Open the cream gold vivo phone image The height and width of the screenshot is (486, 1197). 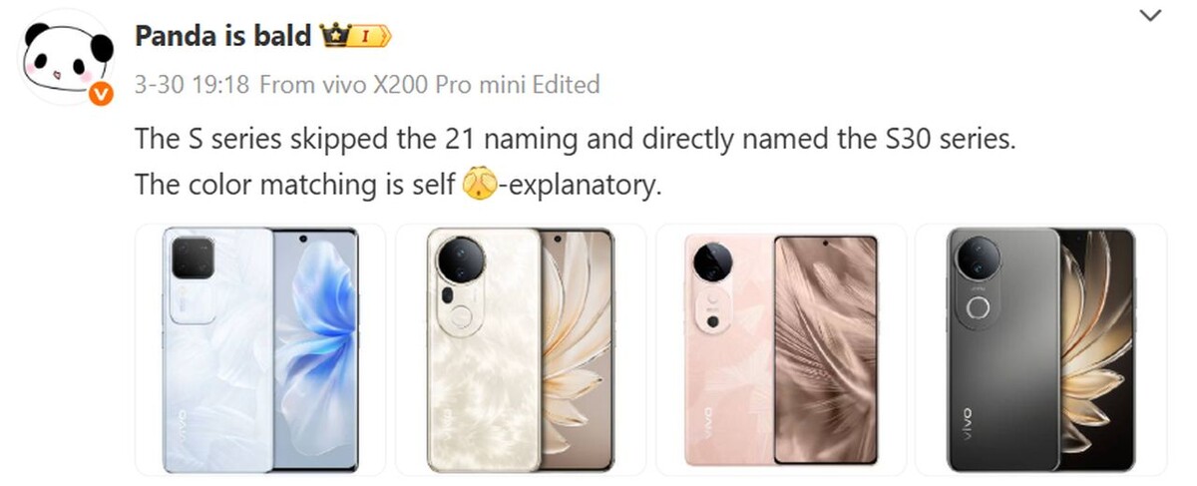(521, 349)
